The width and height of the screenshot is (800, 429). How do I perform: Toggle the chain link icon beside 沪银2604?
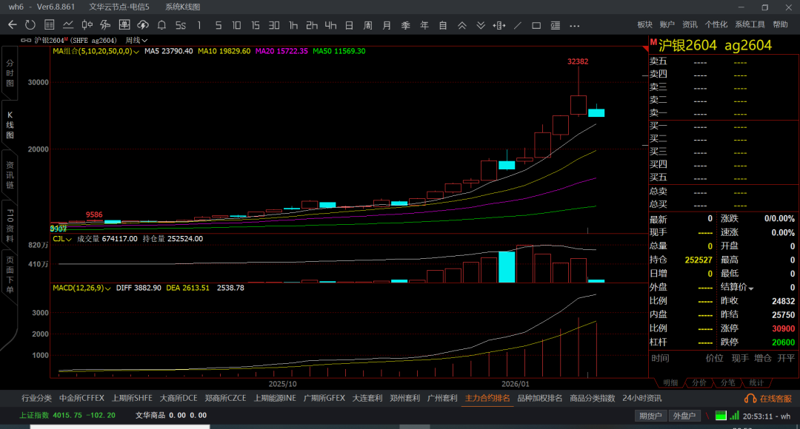(x=26, y=40)
